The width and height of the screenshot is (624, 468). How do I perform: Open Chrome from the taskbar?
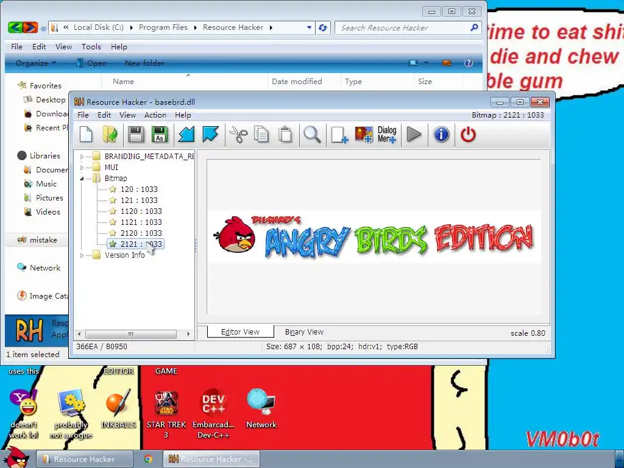point(148,459)
